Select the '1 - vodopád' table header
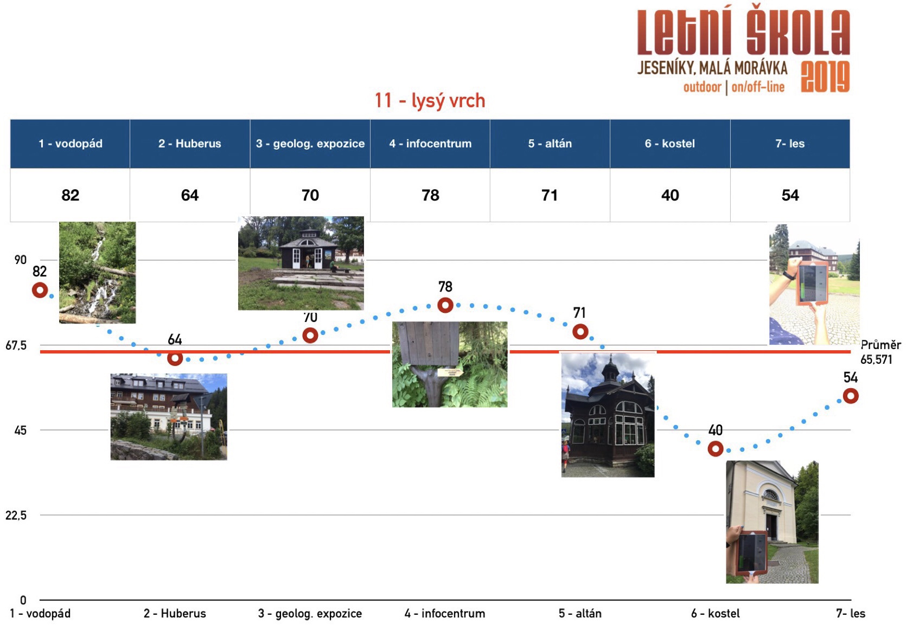The width and height of the screenshot is (906, 631). pos(70,144)
